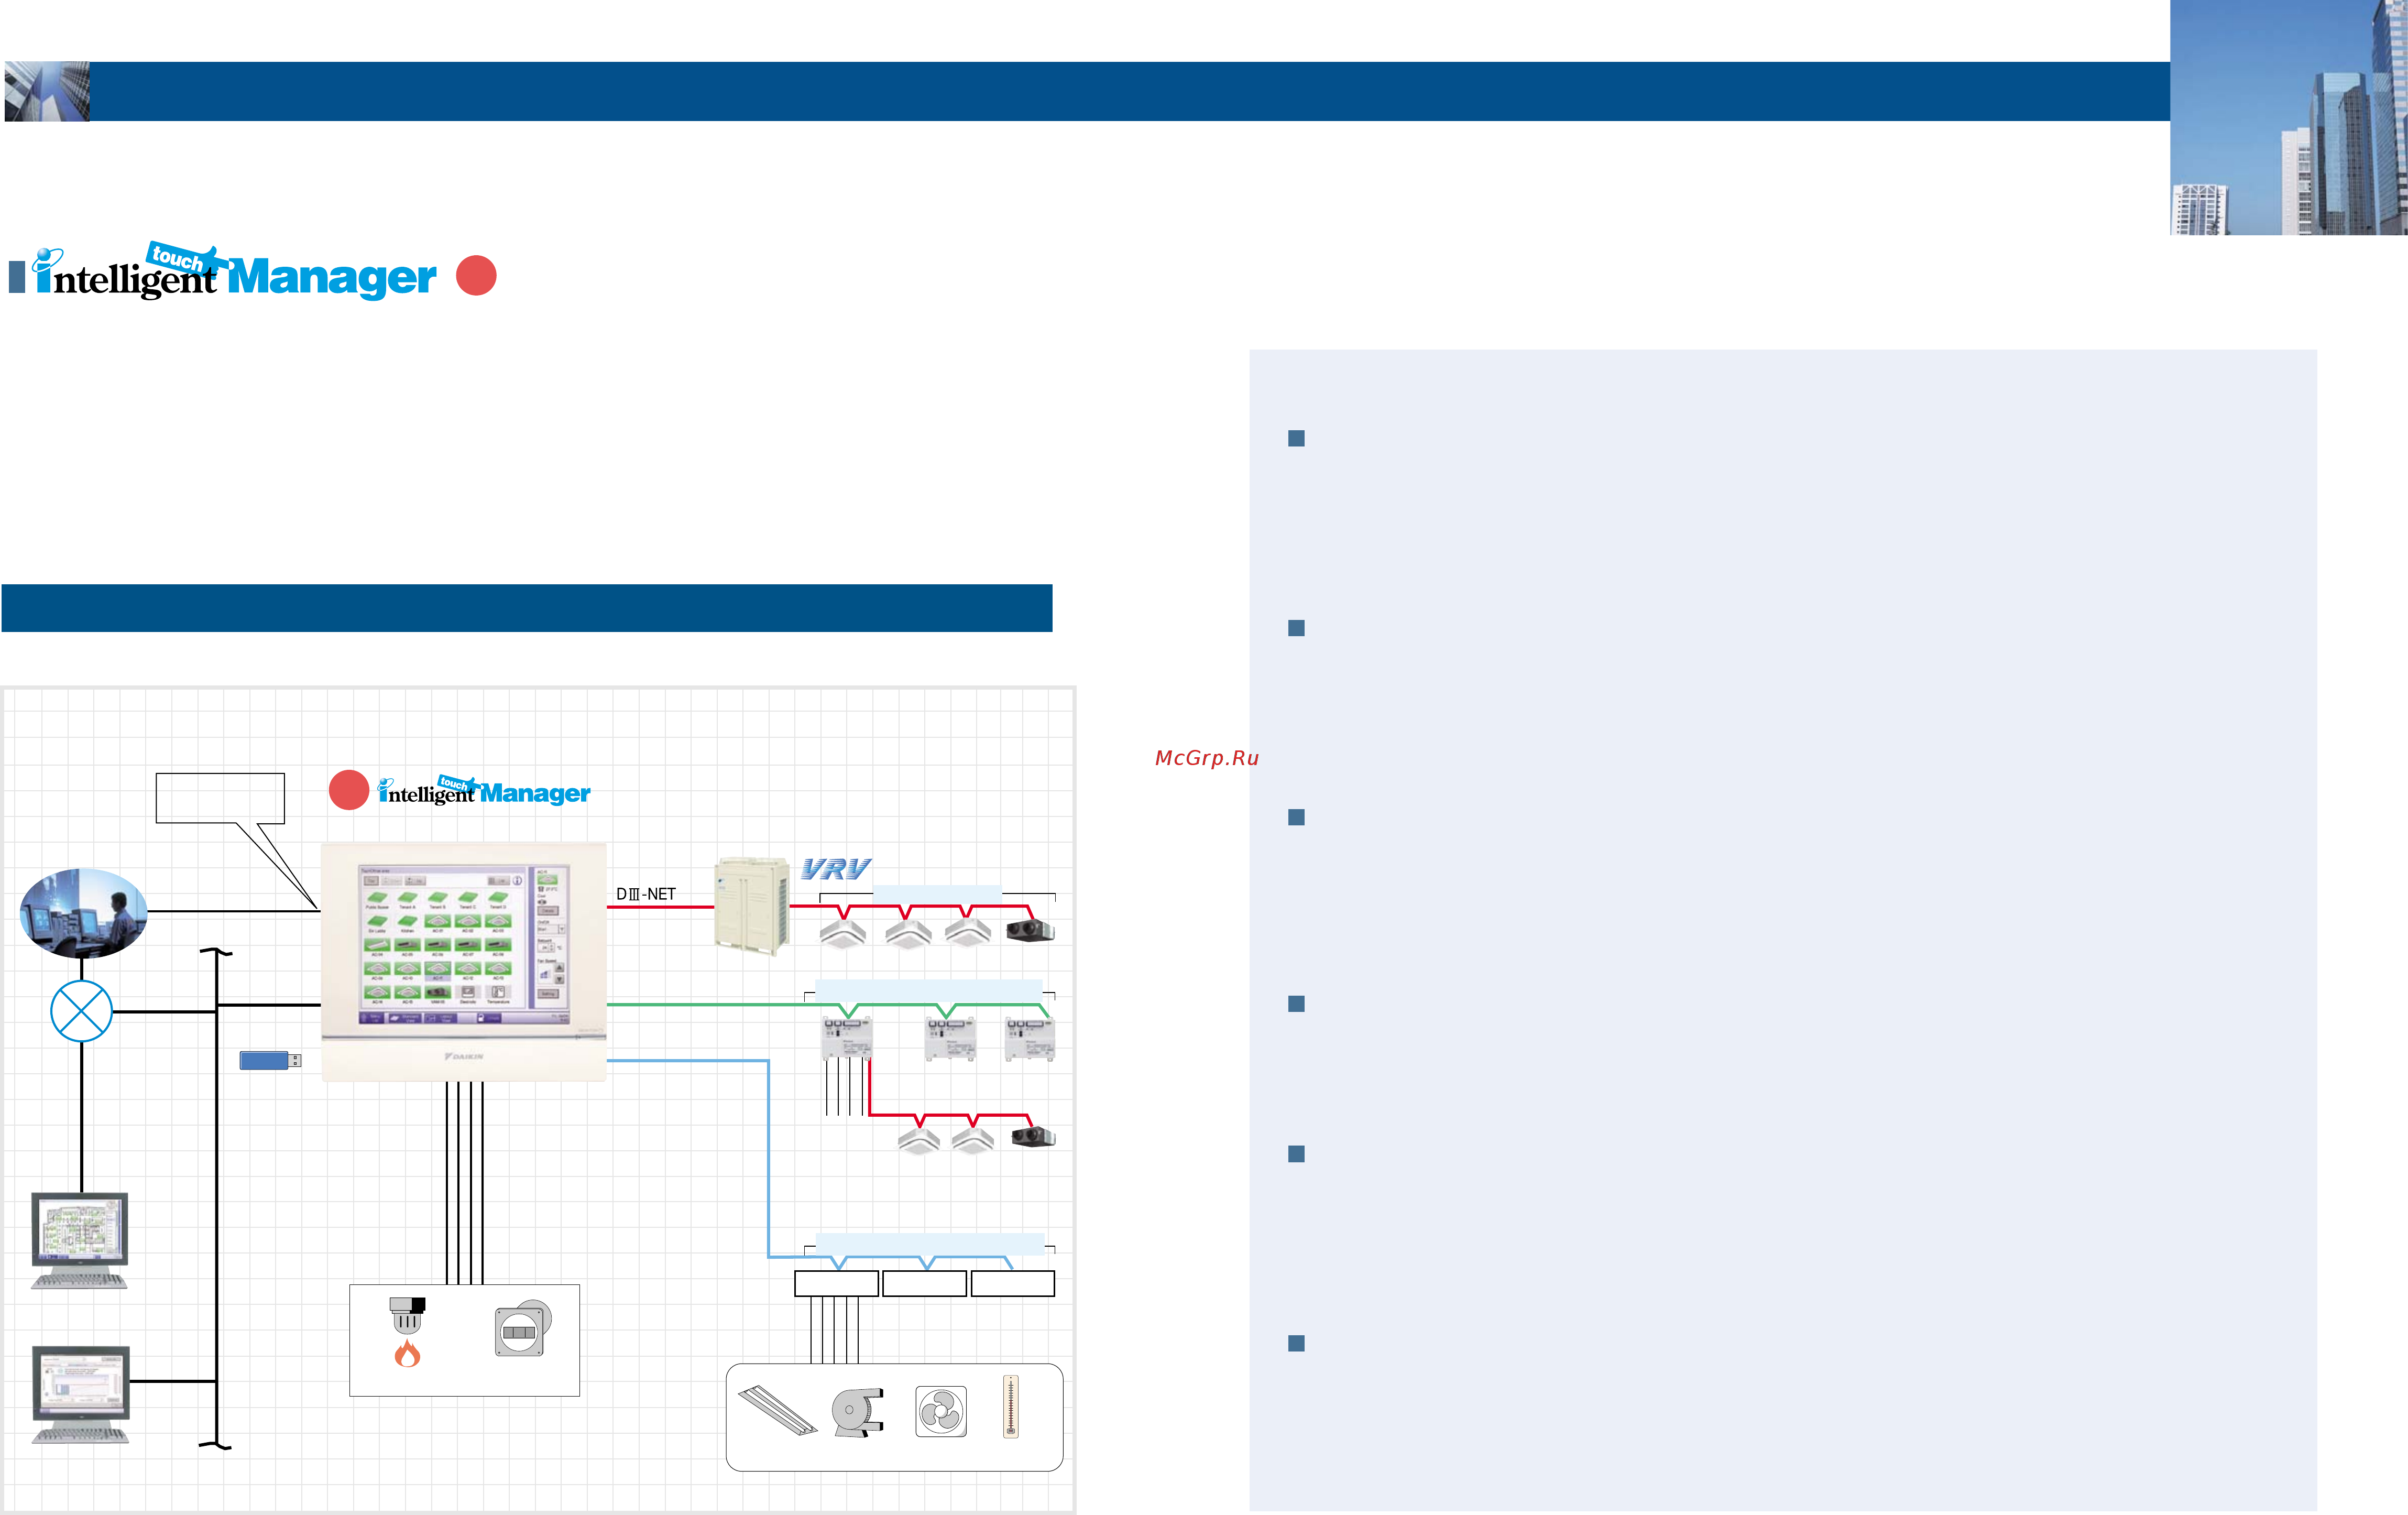Open the skyscraper photo in the top corner

tap(2288, 117)
